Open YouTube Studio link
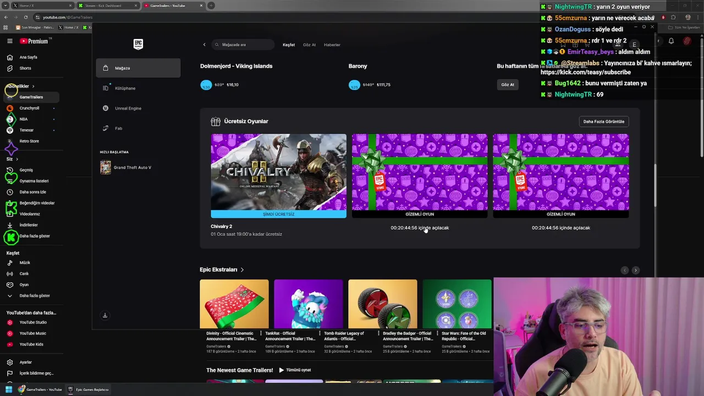Viewport: 704px width, 396px height. click(33, 322)
